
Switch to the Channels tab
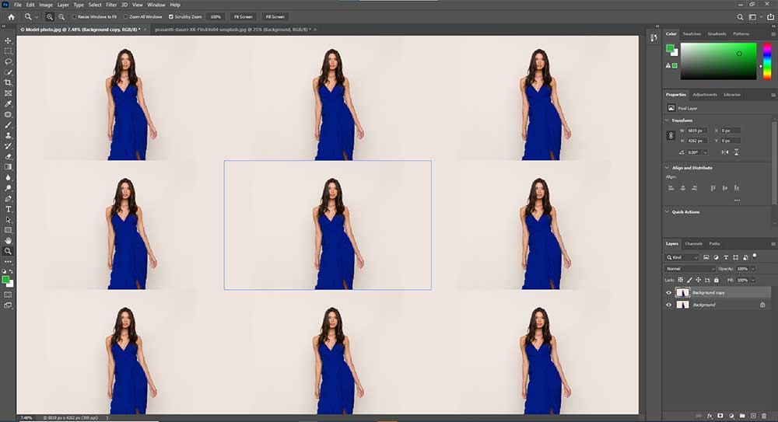tap(693, 244)
